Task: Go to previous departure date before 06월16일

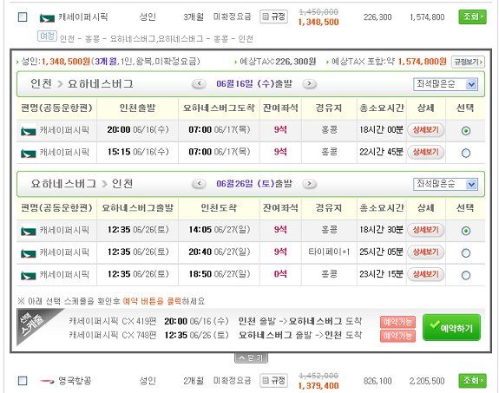Action: tap(199, 84)
